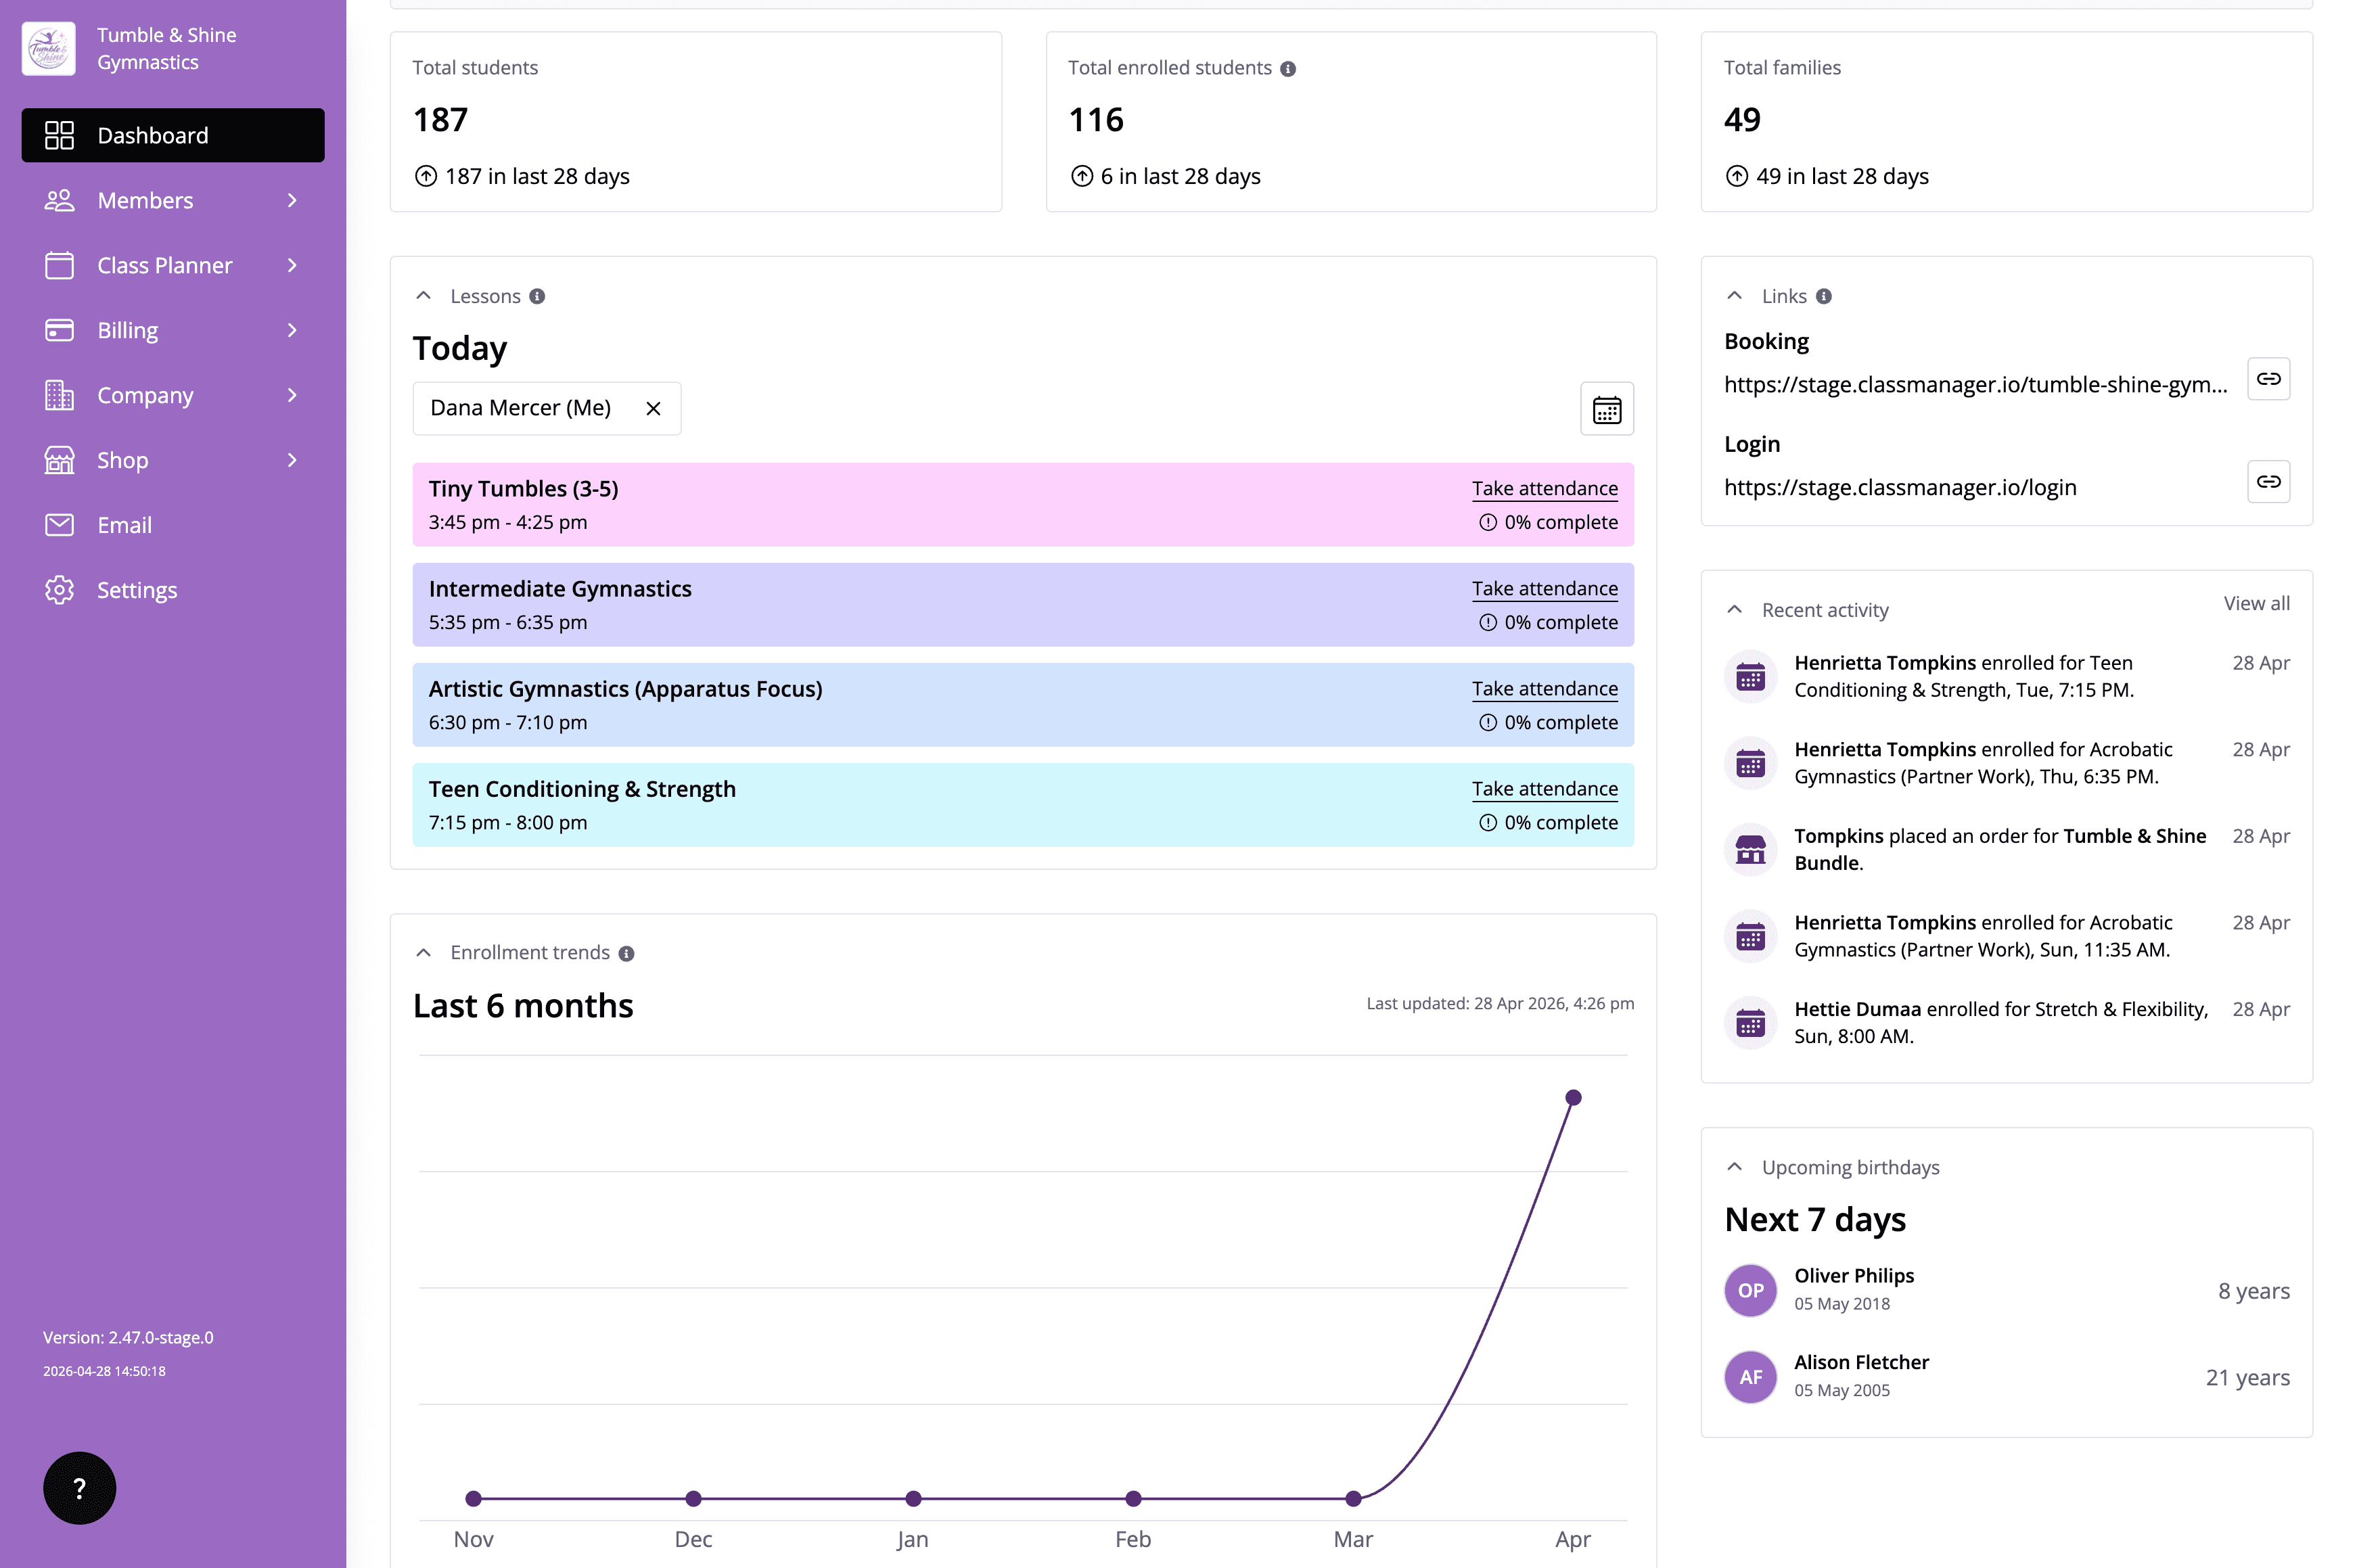Click the info icon beside Total enrolled students
This screenshot has height=1568, width=2357.
click(1288, 69)
